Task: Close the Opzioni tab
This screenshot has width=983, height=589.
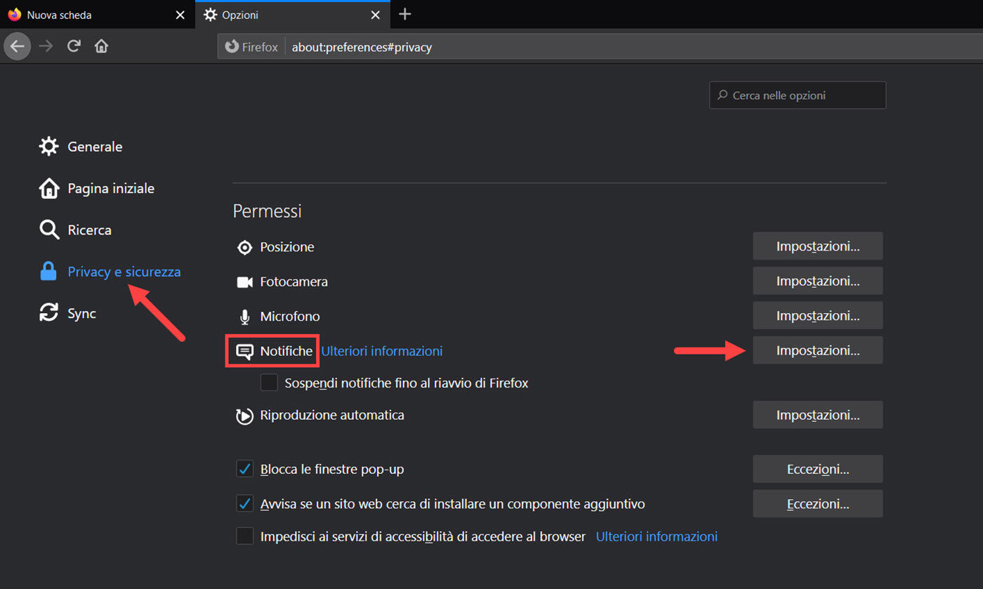Action: [376, 15]
